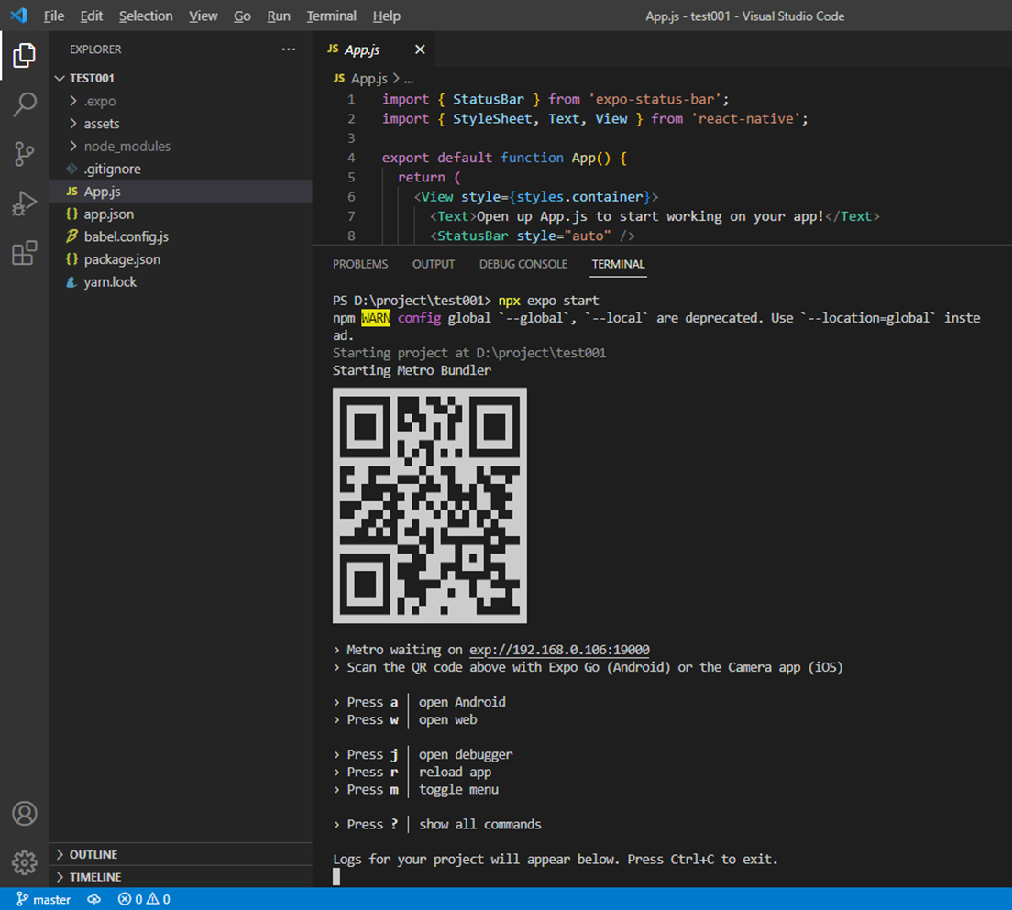Click the VS Code logo icon
1012x910 pixels.
[x=18, y=16]
